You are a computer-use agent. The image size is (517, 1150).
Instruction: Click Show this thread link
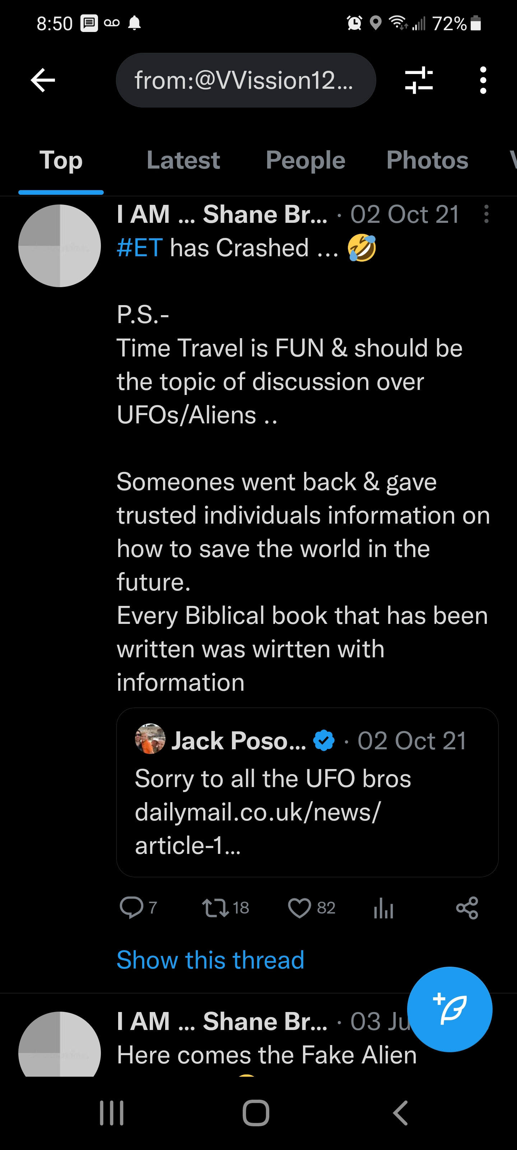tap(210, 960)
